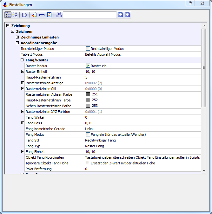Click the value 'Links'

coord(89,129)
